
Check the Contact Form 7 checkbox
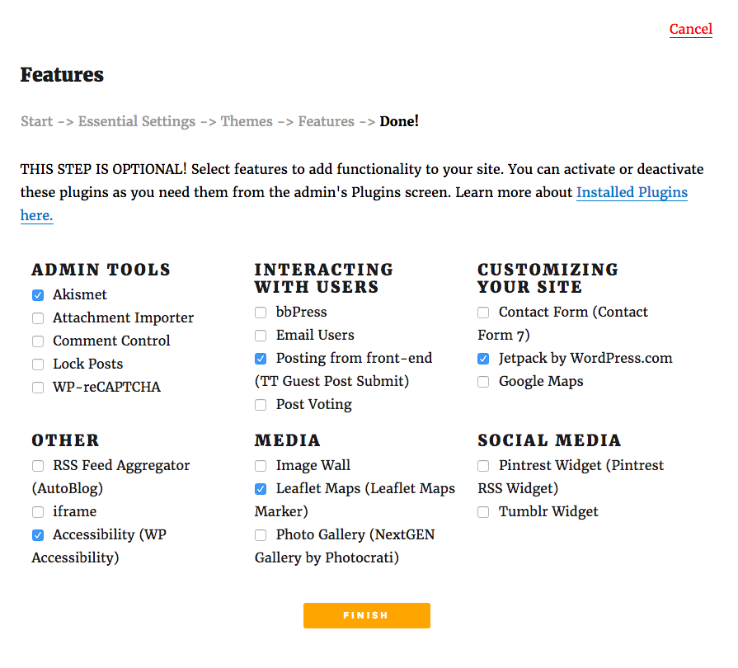click(x=483, y=313)
